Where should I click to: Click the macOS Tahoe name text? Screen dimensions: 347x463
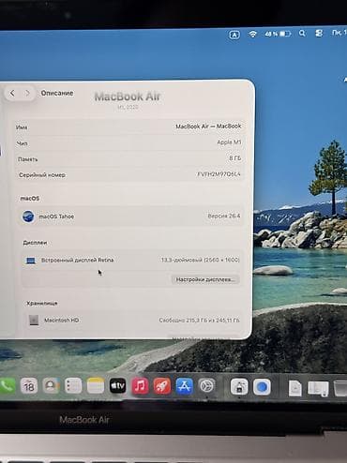[56, 217]
